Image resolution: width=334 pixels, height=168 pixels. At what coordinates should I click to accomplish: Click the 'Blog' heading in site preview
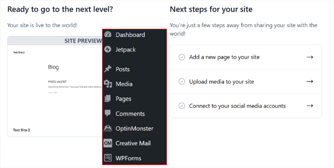(53, 67)
